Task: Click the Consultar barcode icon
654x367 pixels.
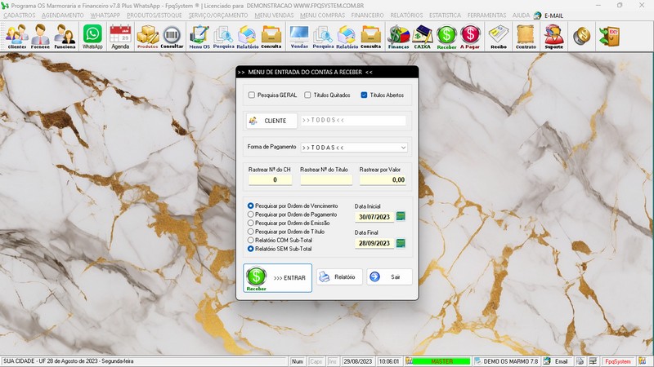Action: pyautogui.click(x=172, y=37)
